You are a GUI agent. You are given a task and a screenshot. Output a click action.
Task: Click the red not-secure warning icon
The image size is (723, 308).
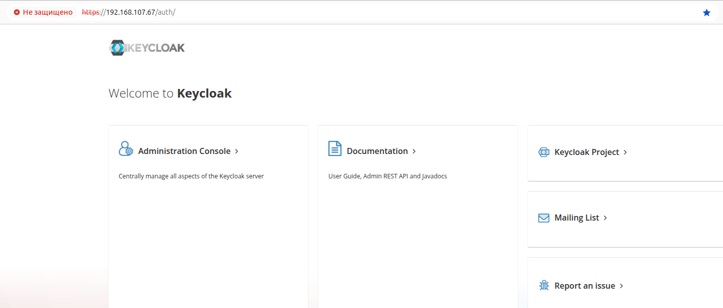point(17,12)
